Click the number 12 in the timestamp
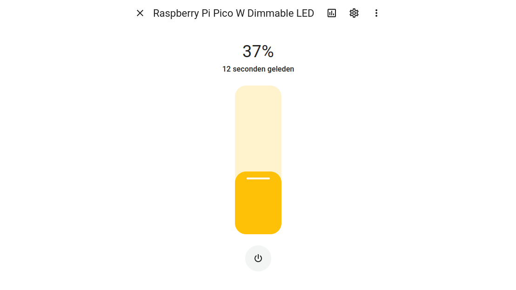 coord(227,69)
